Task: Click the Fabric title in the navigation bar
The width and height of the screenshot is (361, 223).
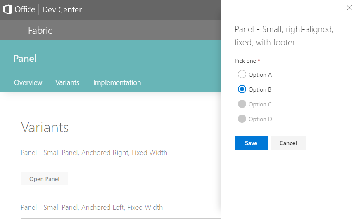Action: pos(40,30)
